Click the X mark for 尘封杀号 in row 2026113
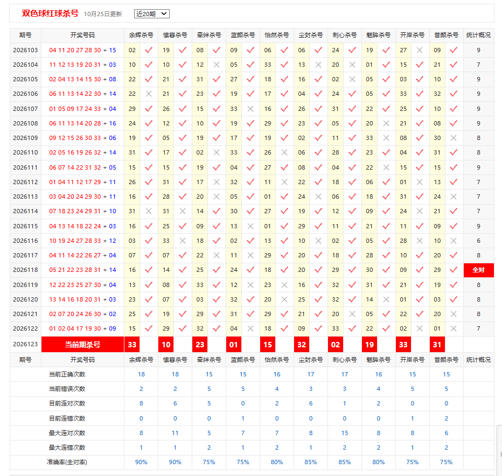 tap(318, 197)
